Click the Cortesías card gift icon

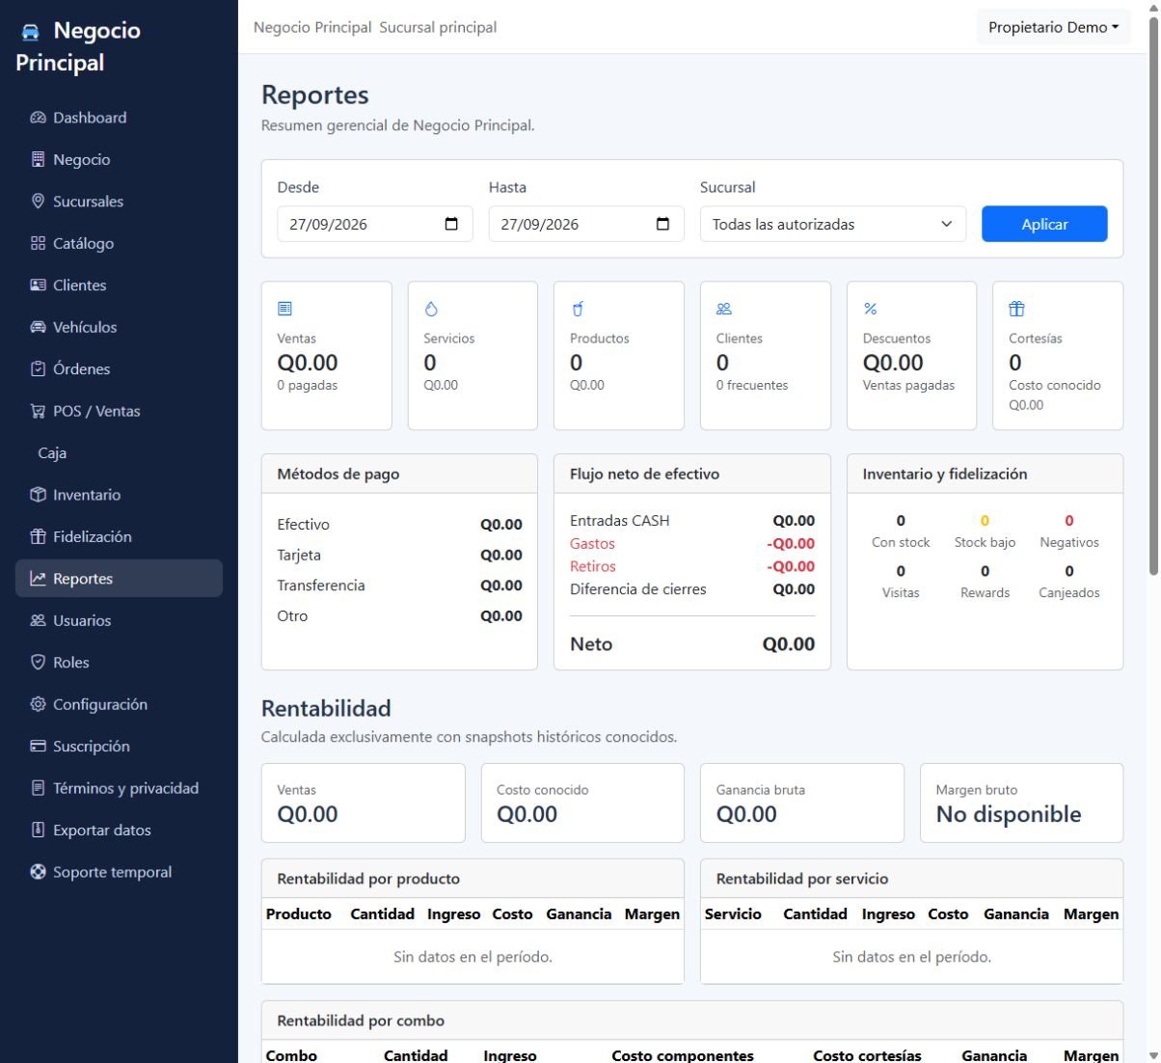(1016, 309)
